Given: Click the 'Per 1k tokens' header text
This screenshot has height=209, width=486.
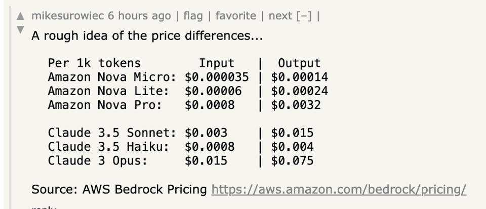Looking at the screenshot, I should (x=94, y=63).
